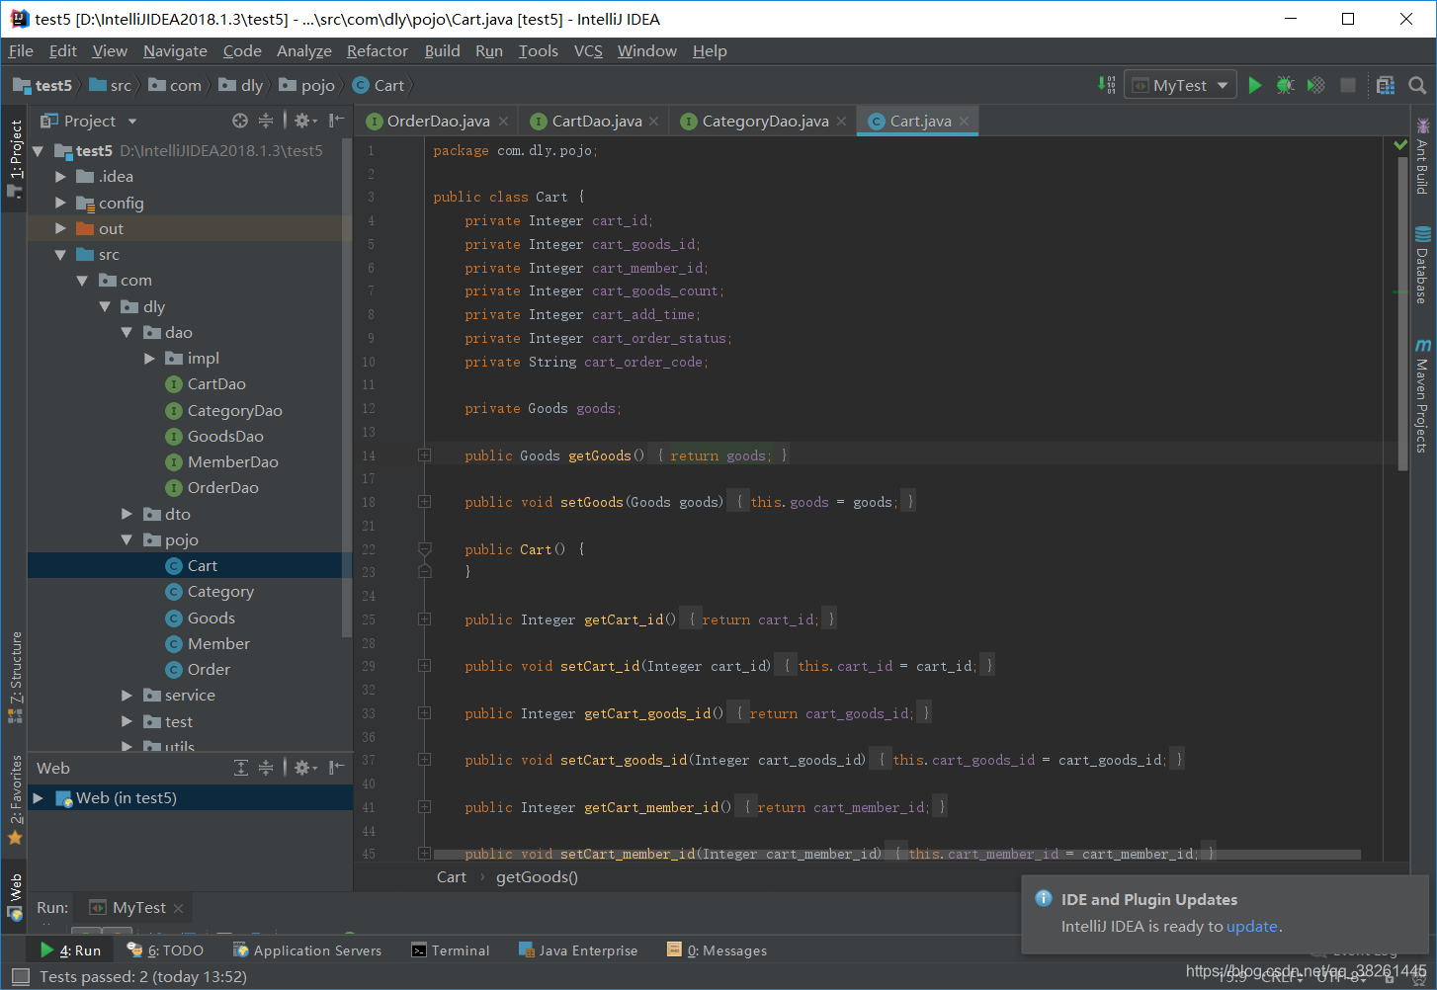The image size is (1437, 990).
Task: Collapse all nodes in the Project tree
Action: [x=265, y=120]
